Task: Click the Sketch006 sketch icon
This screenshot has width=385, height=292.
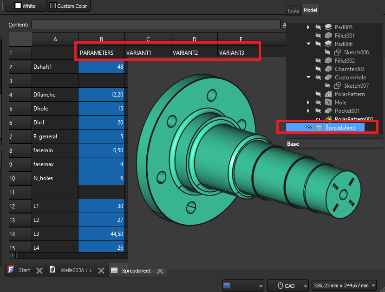Action: (338, 52)
